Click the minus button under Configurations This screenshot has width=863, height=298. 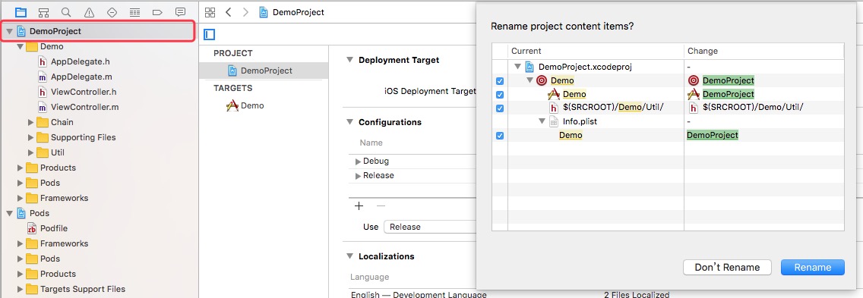point(381,205)
